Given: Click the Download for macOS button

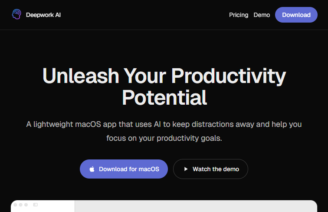Looking at the screenshot, I should tap(124, 169).
